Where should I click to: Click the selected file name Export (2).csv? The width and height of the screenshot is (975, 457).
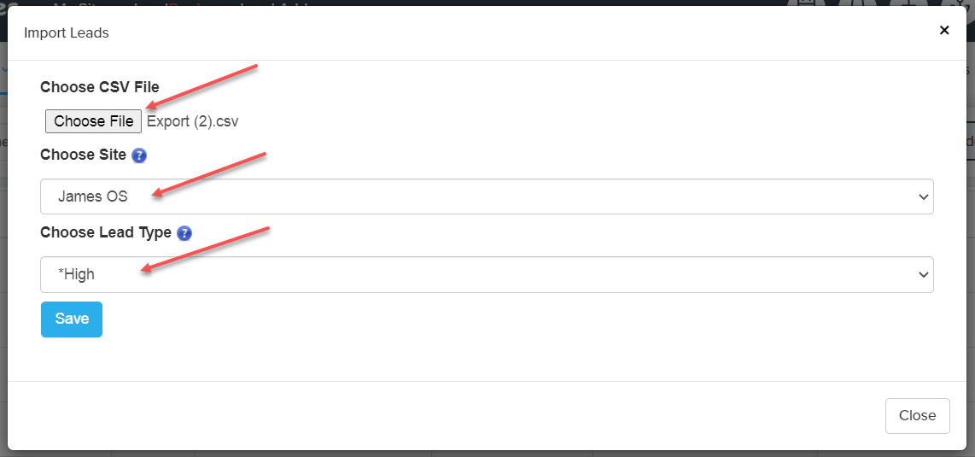click(x=193, y=121)
